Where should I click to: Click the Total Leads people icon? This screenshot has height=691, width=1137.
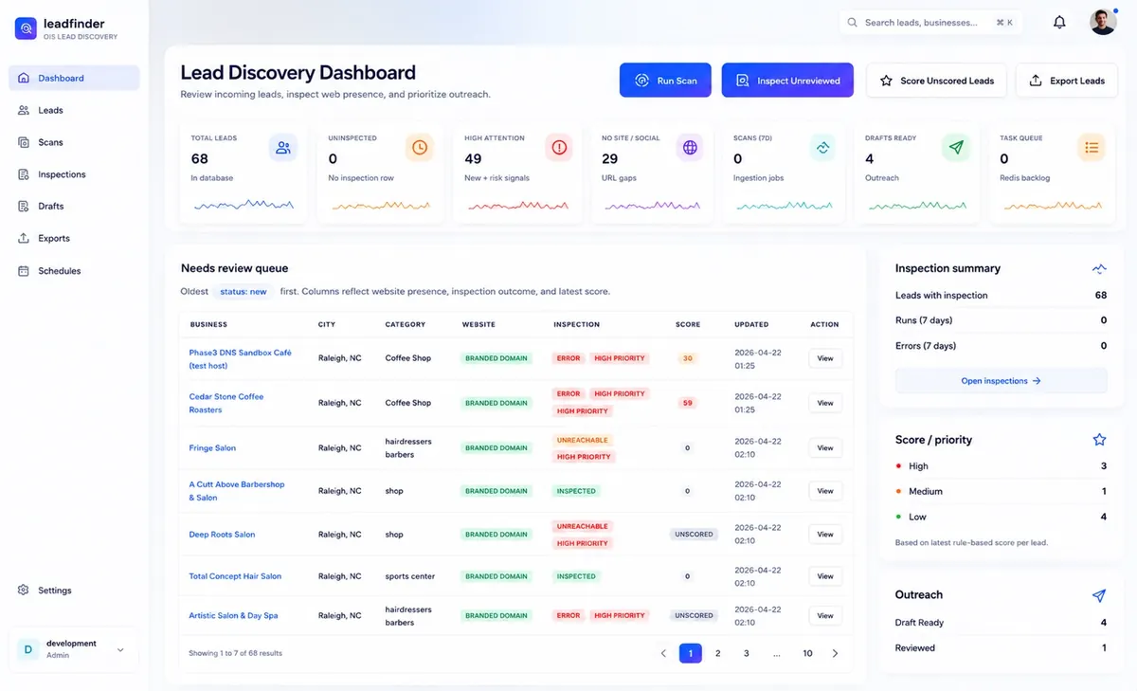[x=282, y=147]
